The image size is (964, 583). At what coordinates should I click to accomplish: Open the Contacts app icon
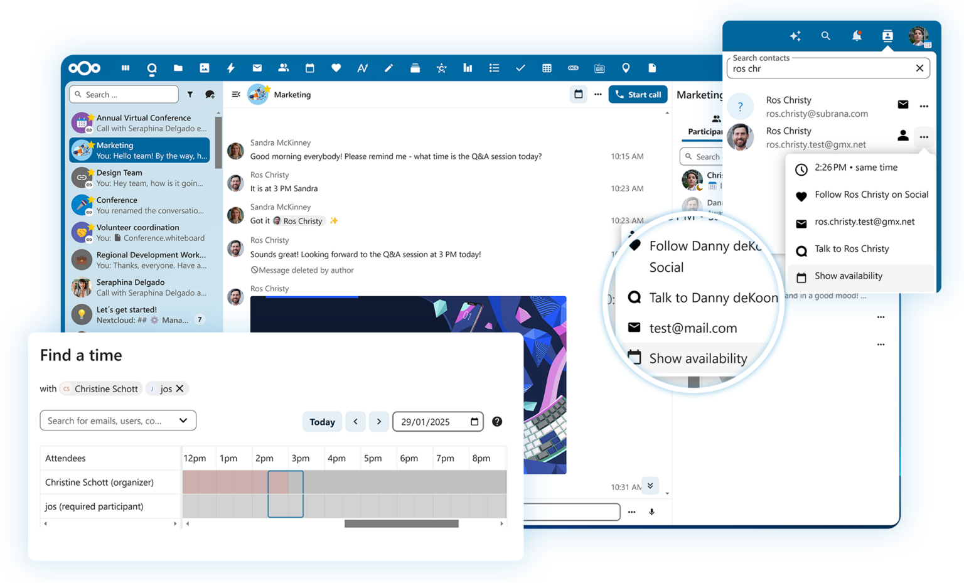click(283, 68)
